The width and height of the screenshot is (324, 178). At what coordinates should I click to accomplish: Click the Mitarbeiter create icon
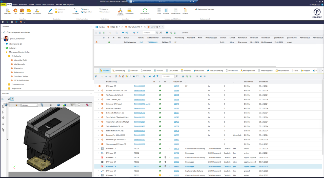click(37, 11)
